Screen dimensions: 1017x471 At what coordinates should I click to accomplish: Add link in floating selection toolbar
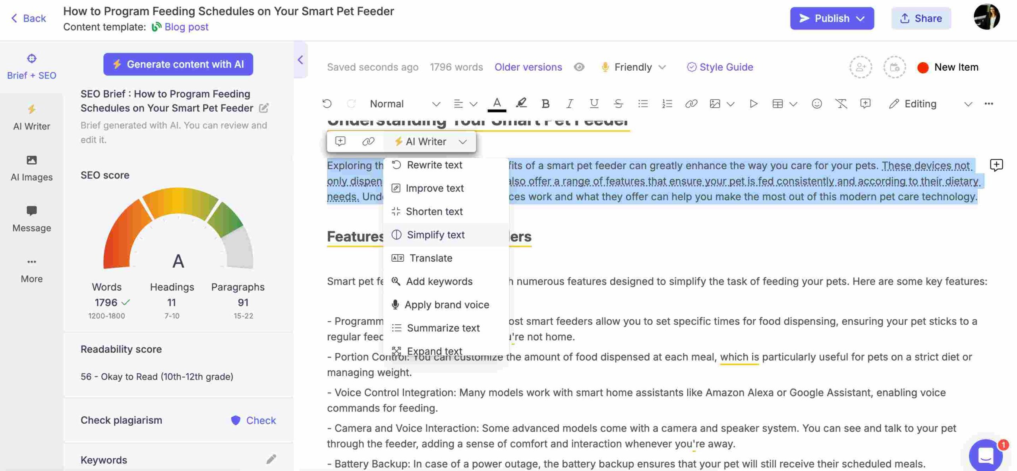[368, 141]
